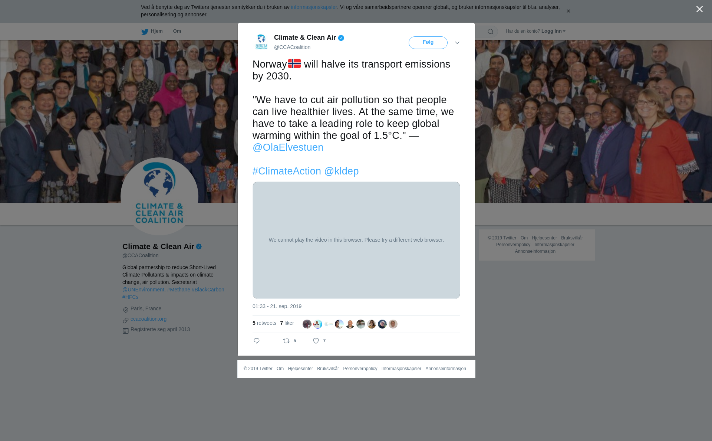Screen dimensions: 712x441
Task: Close the tweet overlay with X
Action: [x=699, y=9]
